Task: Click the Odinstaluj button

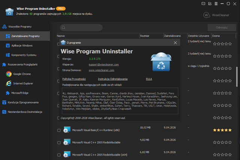Action: coord(222,28)
